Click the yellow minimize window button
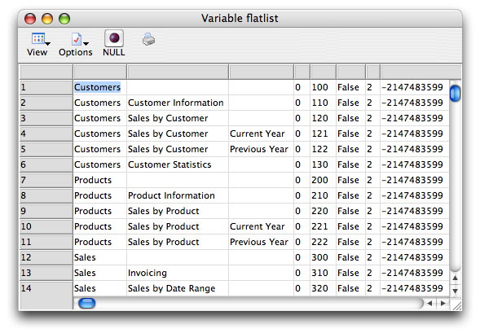The image size is (480, 333). click(x=47, y=19)
